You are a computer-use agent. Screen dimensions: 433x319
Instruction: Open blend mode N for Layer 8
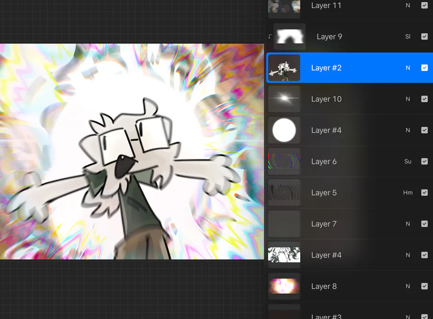(x=408, y=286)
